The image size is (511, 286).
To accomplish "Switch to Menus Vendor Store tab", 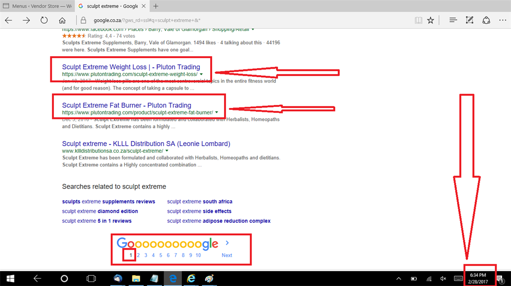I will pos(37,6).
